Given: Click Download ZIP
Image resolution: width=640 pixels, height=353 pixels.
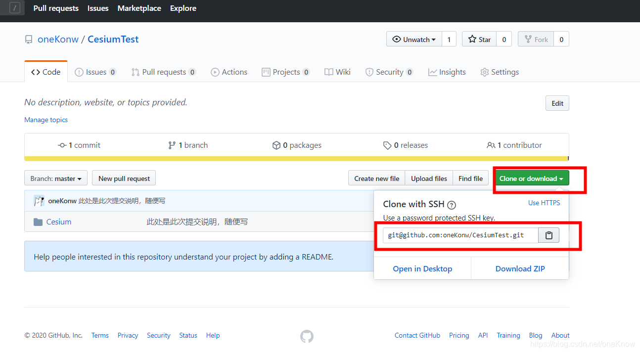Looking at the screenshot, I should [x=520, y=268].
